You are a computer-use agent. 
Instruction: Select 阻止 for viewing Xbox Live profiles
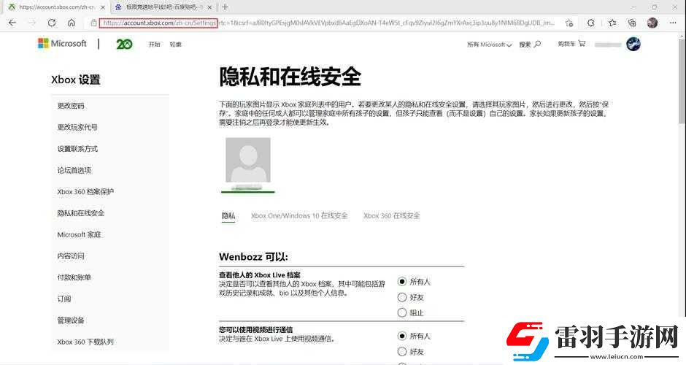[402, 312]
